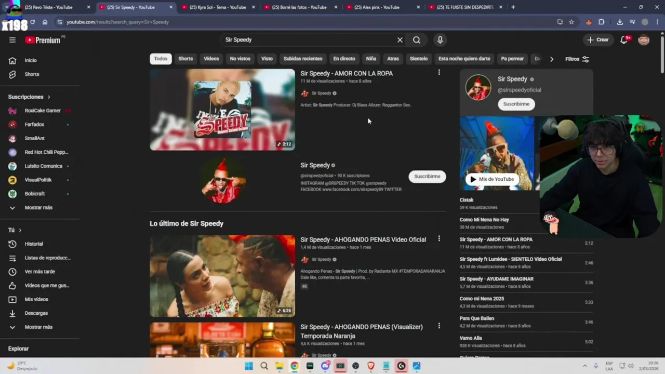Start voice search with microphone icon
665x374 pixels.
(440, 40)
